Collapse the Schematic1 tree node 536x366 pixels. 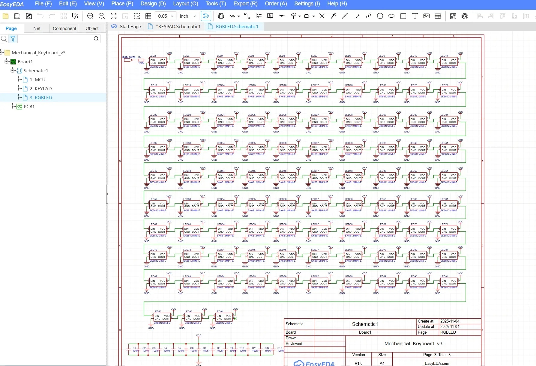point(12,71)
